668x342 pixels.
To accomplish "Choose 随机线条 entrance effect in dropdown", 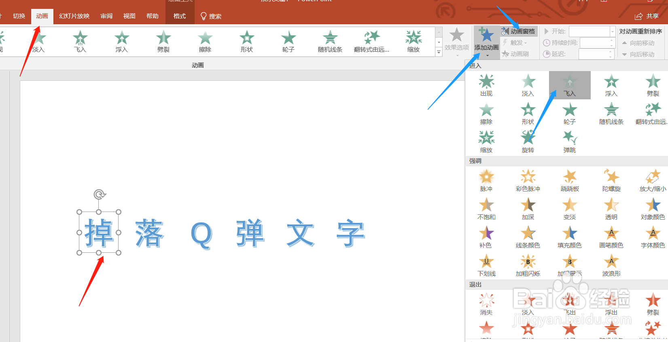I will click(611, 113).
